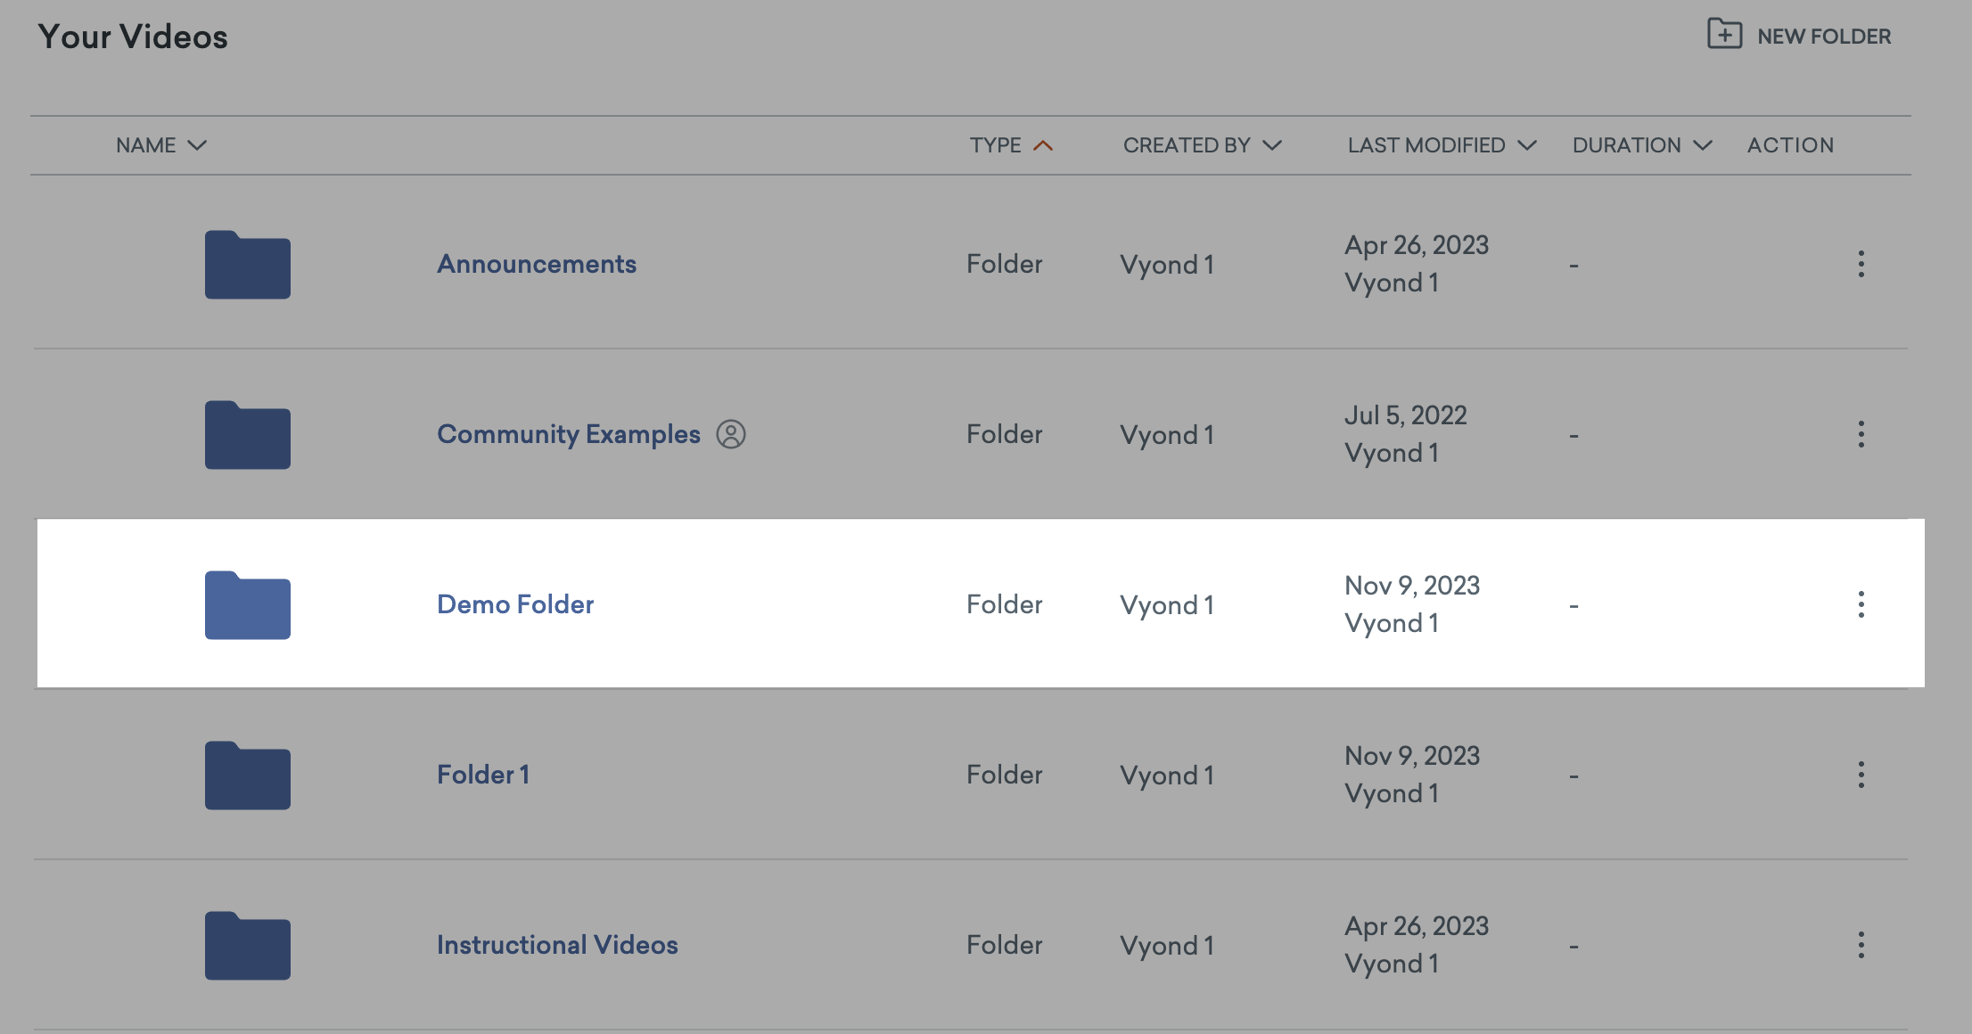Toggle the TYPE ascending sort arrow
Viewport: 1972px width, 1034px height.
tap(1043, 144)
